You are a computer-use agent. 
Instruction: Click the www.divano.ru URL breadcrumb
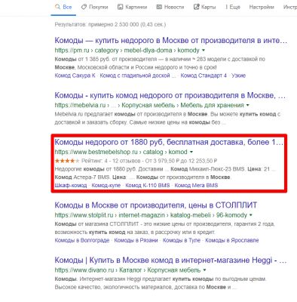click(127, 270)
